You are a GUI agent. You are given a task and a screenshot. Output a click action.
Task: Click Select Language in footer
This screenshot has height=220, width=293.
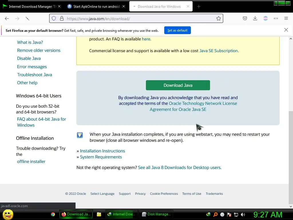(x=102, y=194)
